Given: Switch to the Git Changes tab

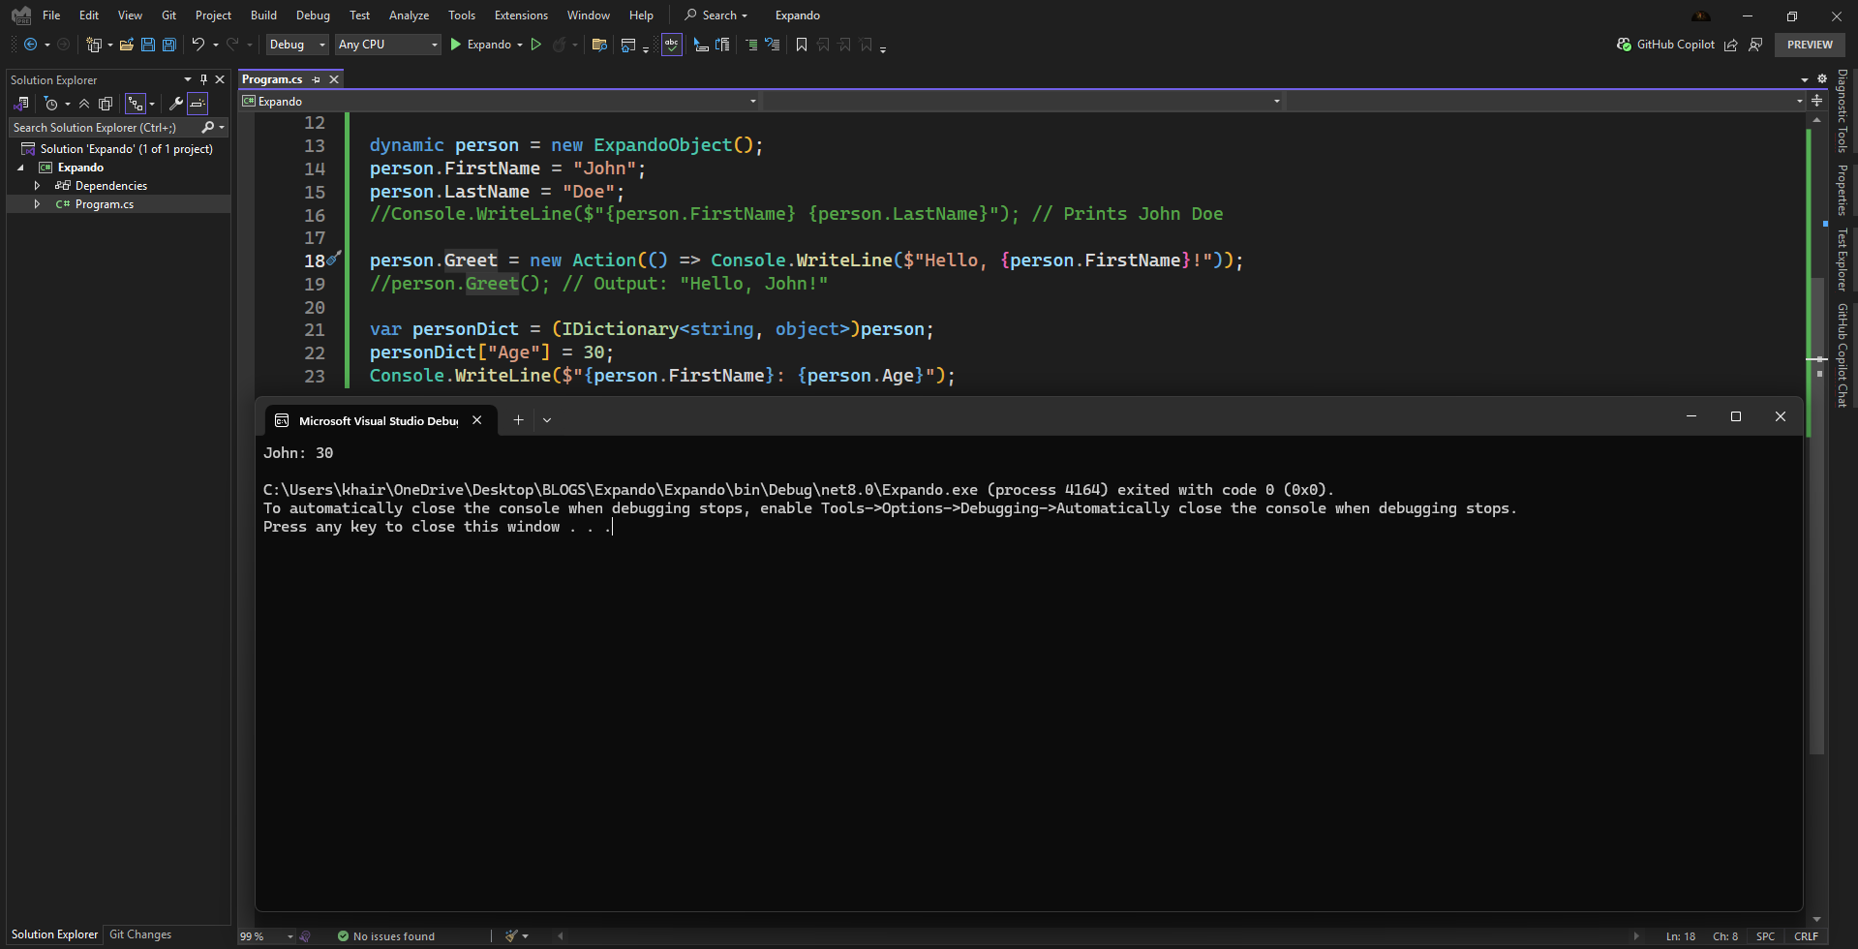Looking at the screenshot, I should coord(140,934).
